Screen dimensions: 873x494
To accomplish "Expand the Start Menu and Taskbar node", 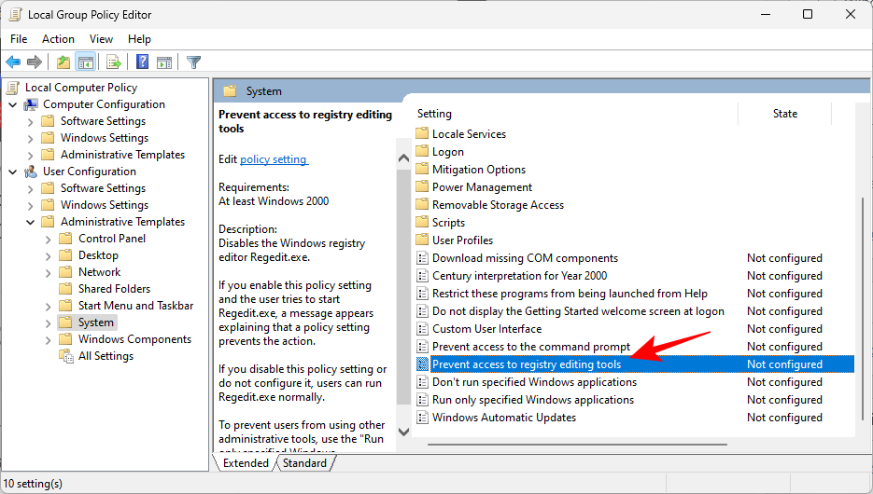I will point(49,306).
